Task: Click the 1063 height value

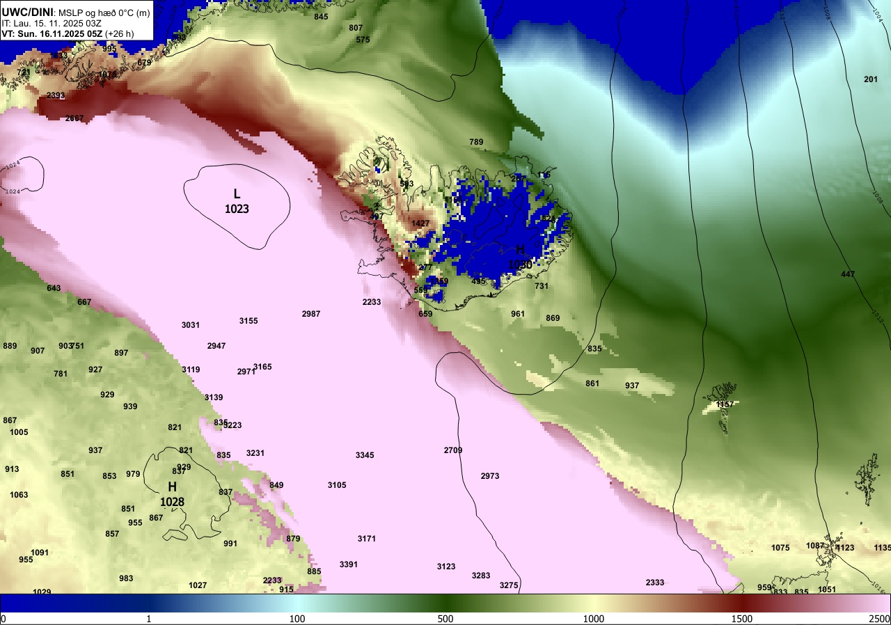Action: (19, 495)
